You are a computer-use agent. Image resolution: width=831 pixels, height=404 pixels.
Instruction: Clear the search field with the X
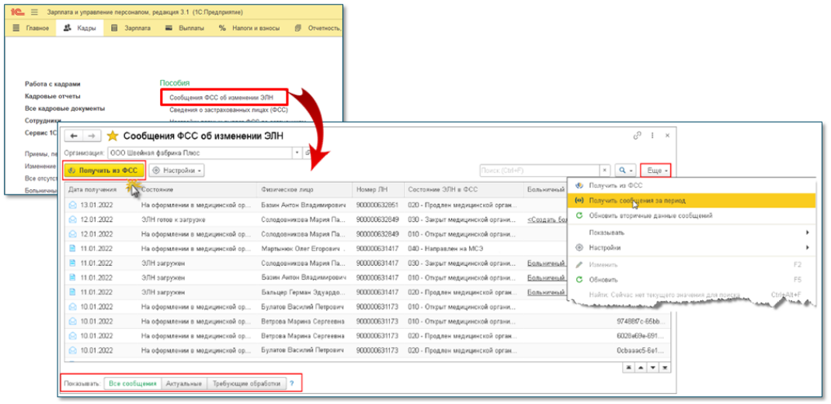[x=605, y=170]
